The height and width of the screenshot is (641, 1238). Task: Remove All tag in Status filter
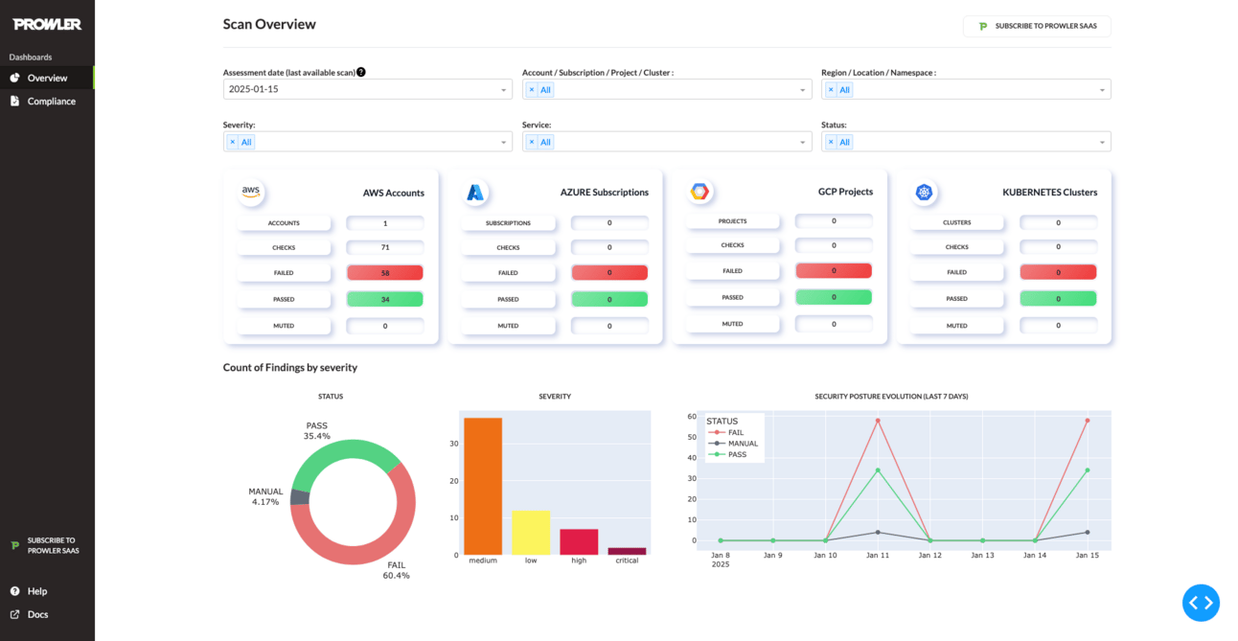[x=831, y=142]
